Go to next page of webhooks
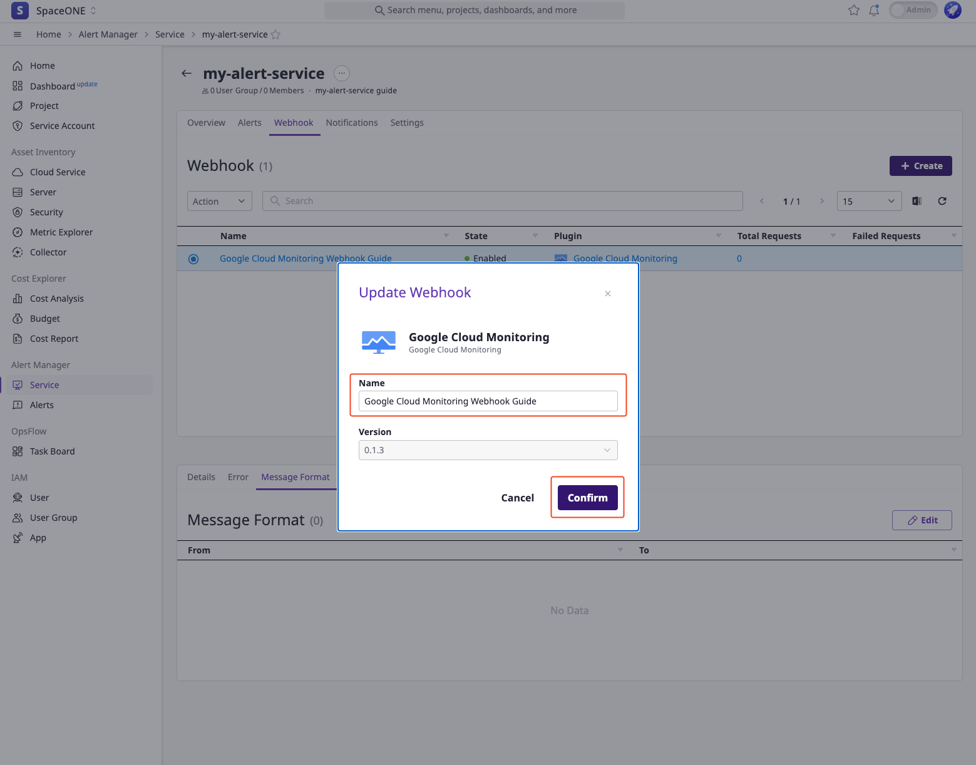Viewport: 976px width, 765px height. [x=822, y=201]
